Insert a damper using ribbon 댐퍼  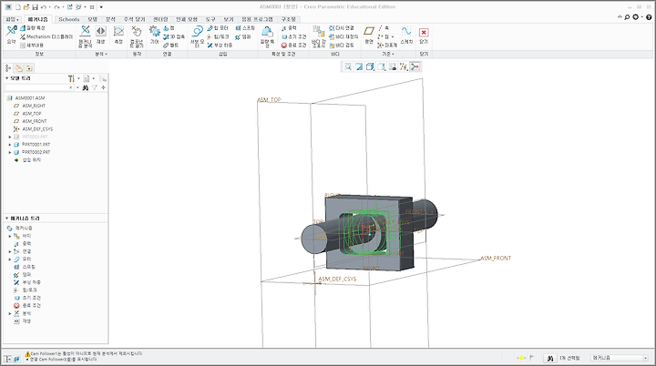242,36
